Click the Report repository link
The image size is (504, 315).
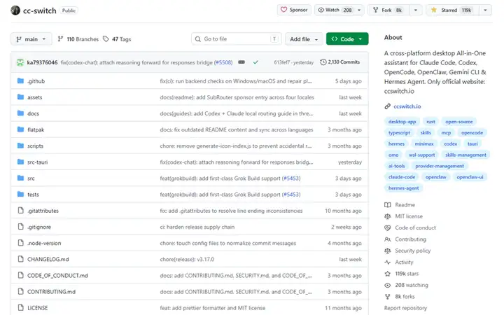pos(405,308)
